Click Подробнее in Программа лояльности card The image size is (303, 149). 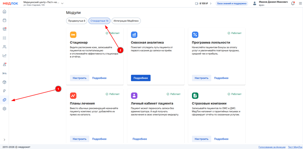coord(221,78)
